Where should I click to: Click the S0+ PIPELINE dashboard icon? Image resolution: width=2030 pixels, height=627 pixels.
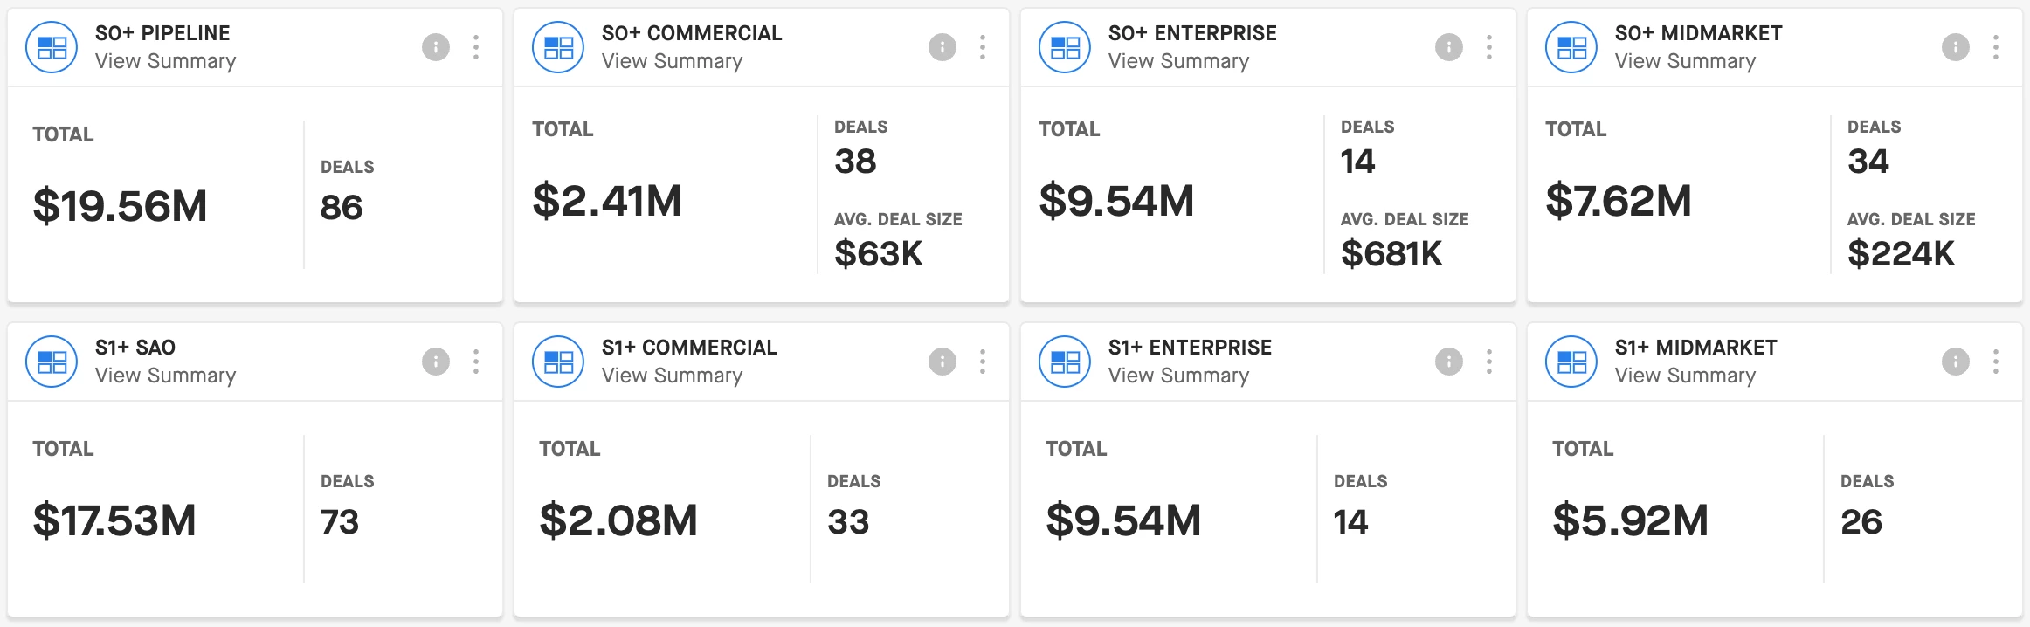click(52, 47)
